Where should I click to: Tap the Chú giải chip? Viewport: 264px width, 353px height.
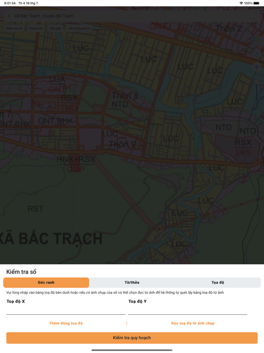coord(55,28)
